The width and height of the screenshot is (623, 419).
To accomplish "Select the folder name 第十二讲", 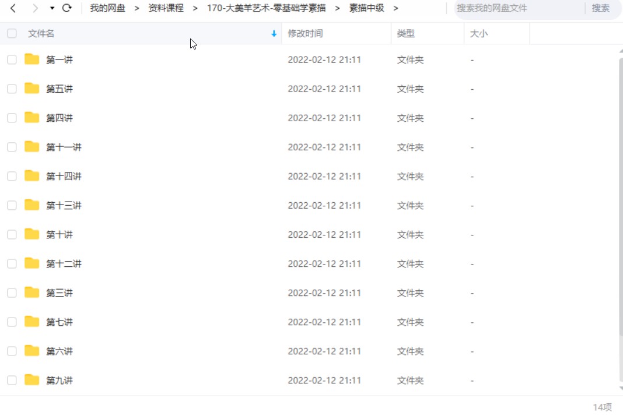I will click(x=64, y=263).
